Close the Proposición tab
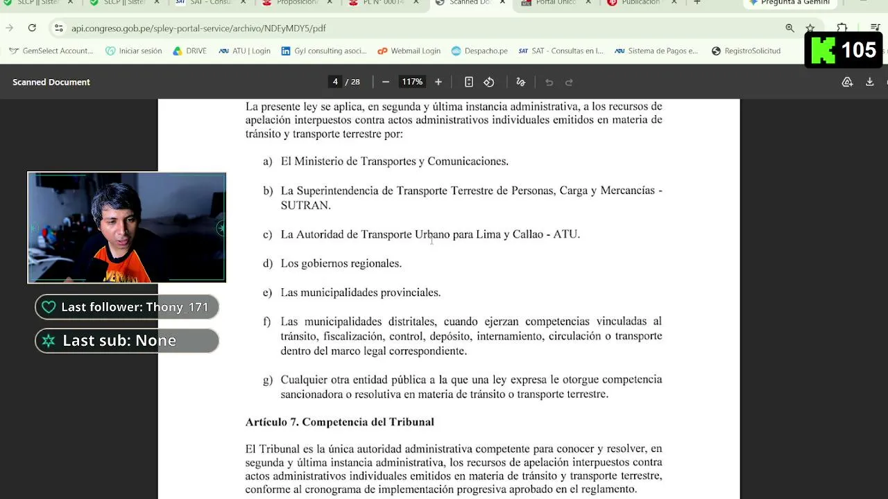 [x=330, y=3]
